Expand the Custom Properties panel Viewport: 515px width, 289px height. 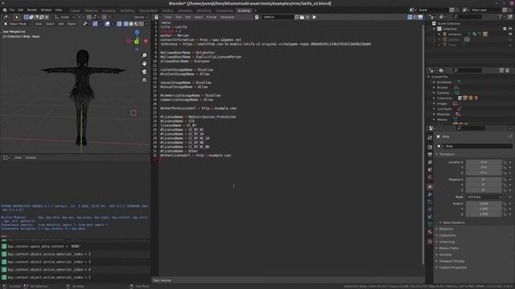452,267
